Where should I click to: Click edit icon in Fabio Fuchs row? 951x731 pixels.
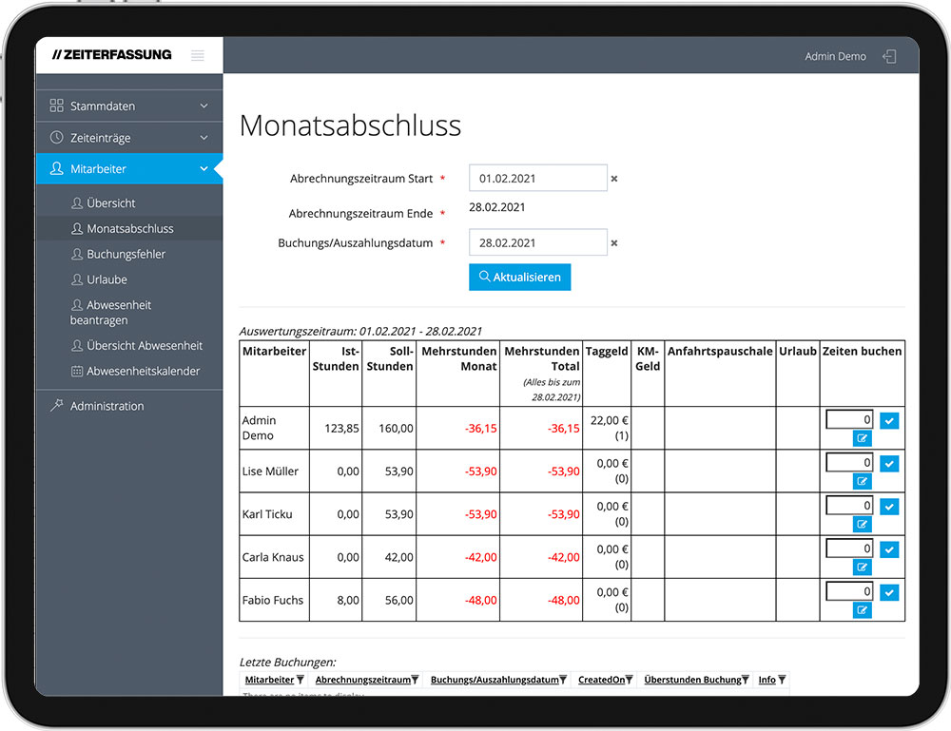click(862, 610)
